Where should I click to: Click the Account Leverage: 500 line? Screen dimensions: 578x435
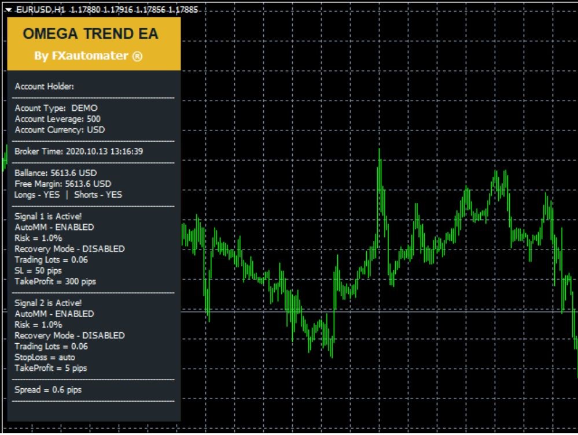pos(57,119)
